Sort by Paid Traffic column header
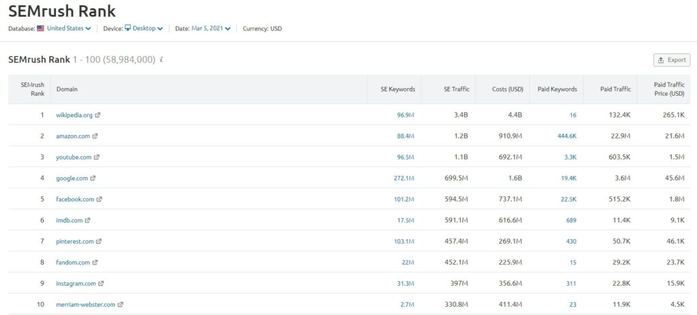Image resolution: width=697 pixels, height=315 pixels. [615, 89]
